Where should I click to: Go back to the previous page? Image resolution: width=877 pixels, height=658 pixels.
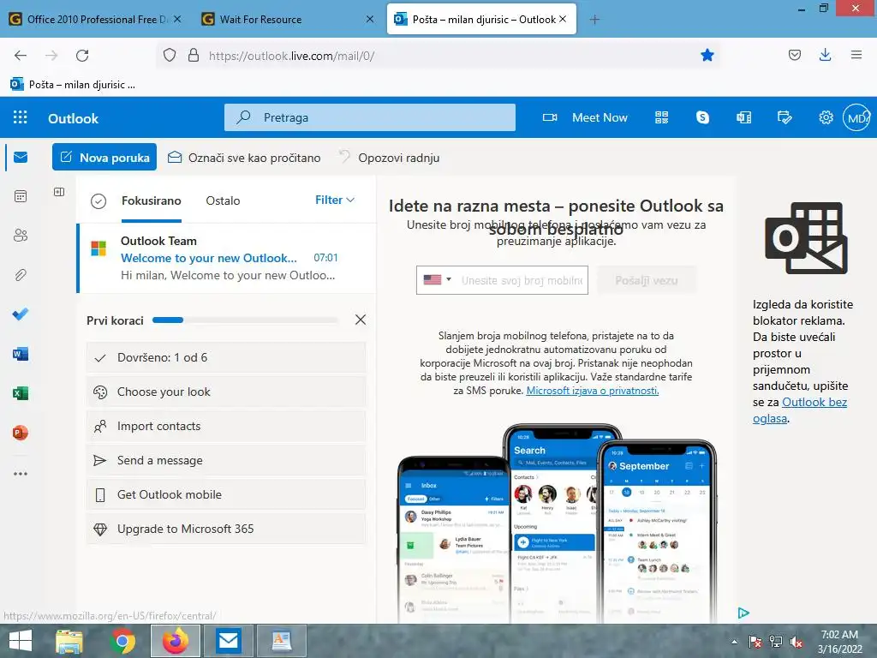coord(21,55)
